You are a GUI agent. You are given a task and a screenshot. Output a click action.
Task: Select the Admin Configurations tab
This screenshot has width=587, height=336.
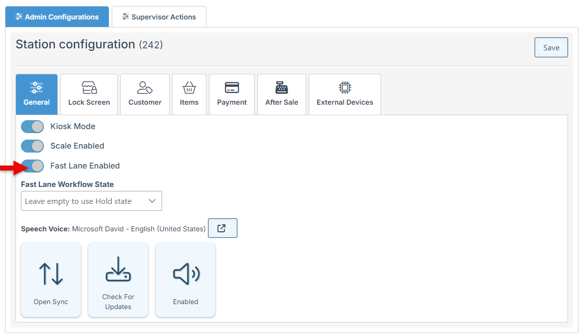point(57,17)
